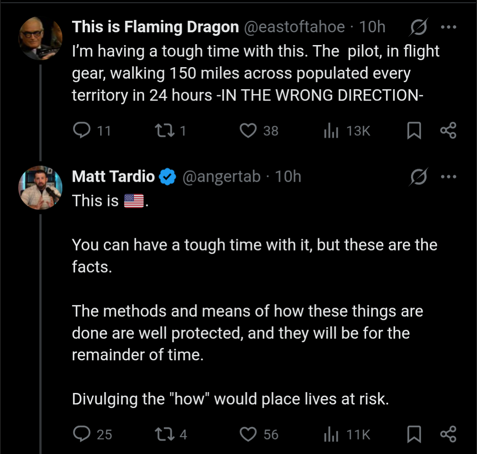Open more options for Matt Tardio's post

pos(448,177)
